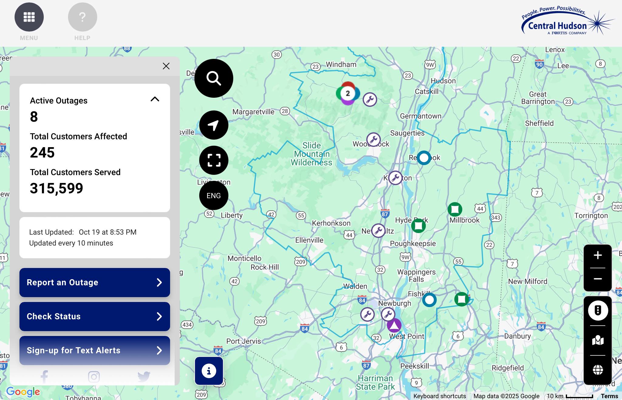Click Report an Outage button

coord(95,283)
